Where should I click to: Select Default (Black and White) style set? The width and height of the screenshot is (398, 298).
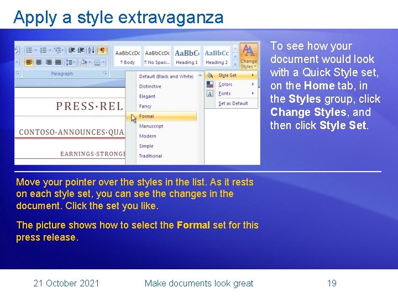166,77
